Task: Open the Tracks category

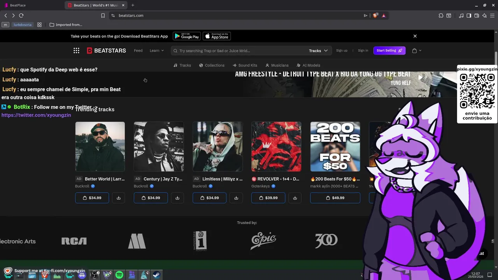Action: [x=182, y=65]
